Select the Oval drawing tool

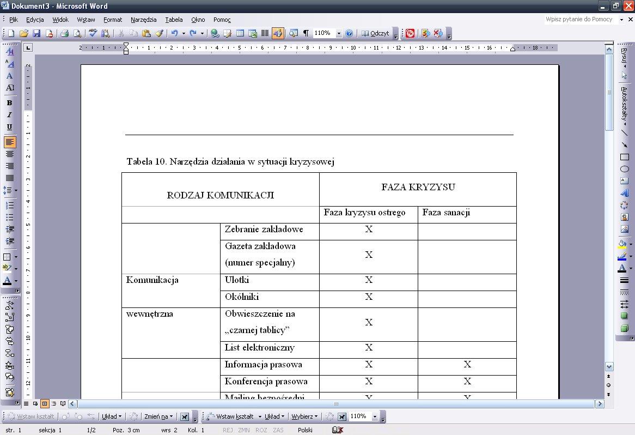[x=625, y=169]
